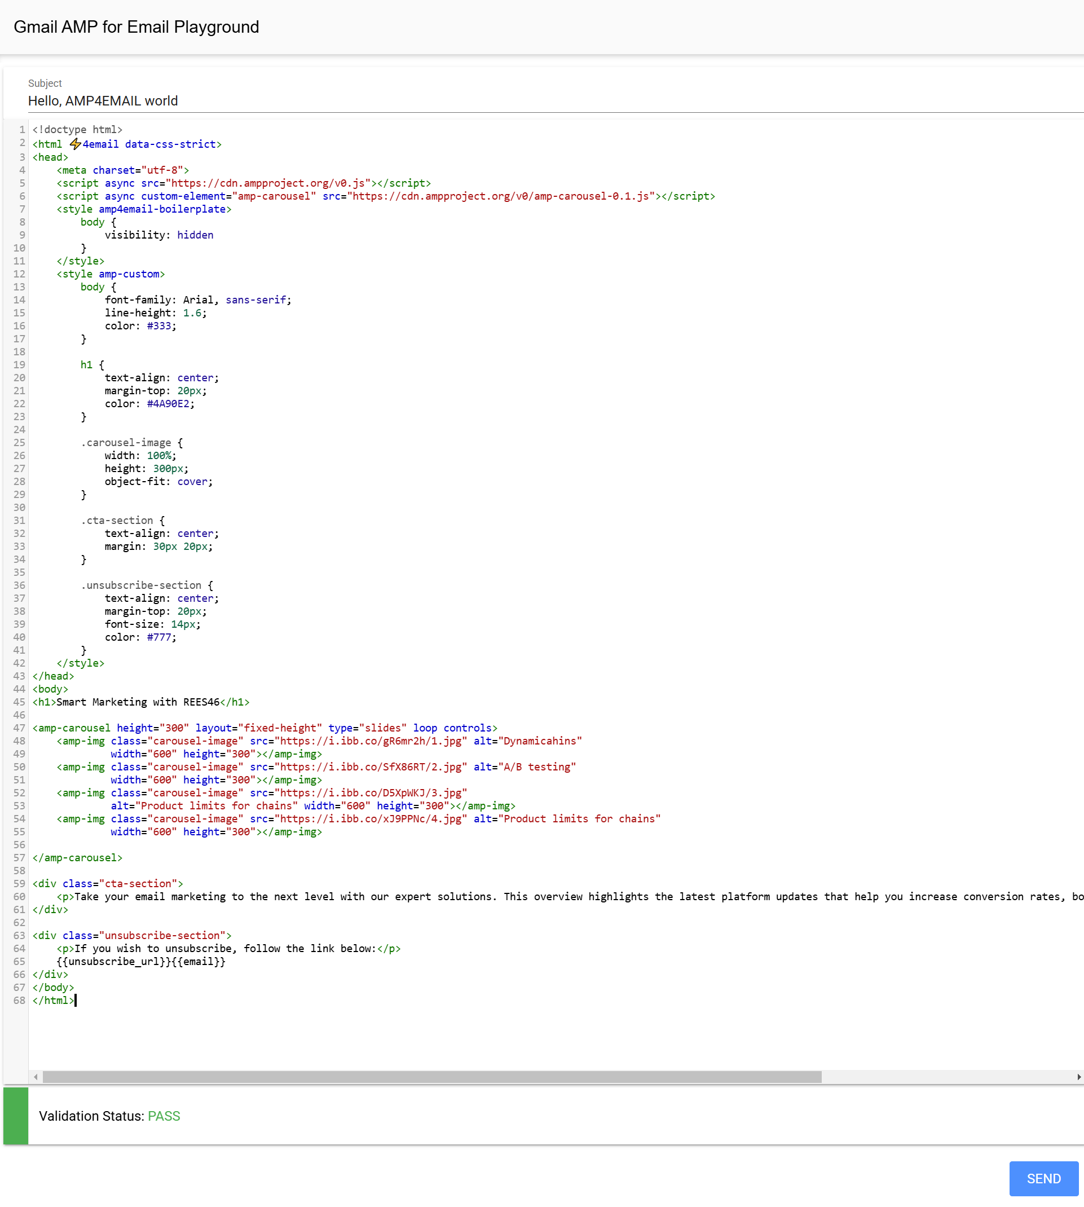Click the left scrollbar arrow

click(x=36, y=1077)
